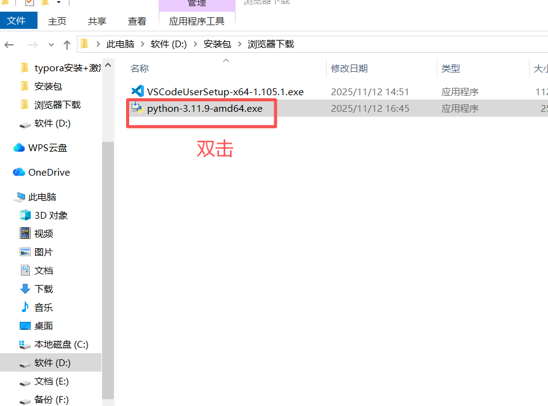Image resolution: width=548 pixels, height=406 pixels.
Task: Click the forward navigation arrow
Action: pos(33,45)
